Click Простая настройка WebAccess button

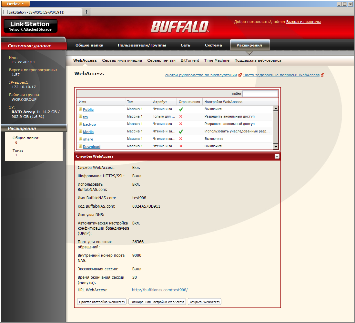102,302
